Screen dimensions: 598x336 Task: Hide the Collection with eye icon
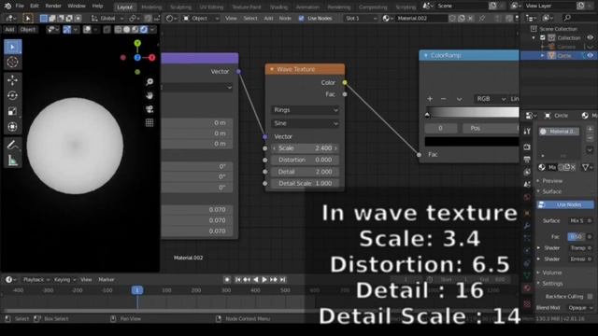pos(590,37)
